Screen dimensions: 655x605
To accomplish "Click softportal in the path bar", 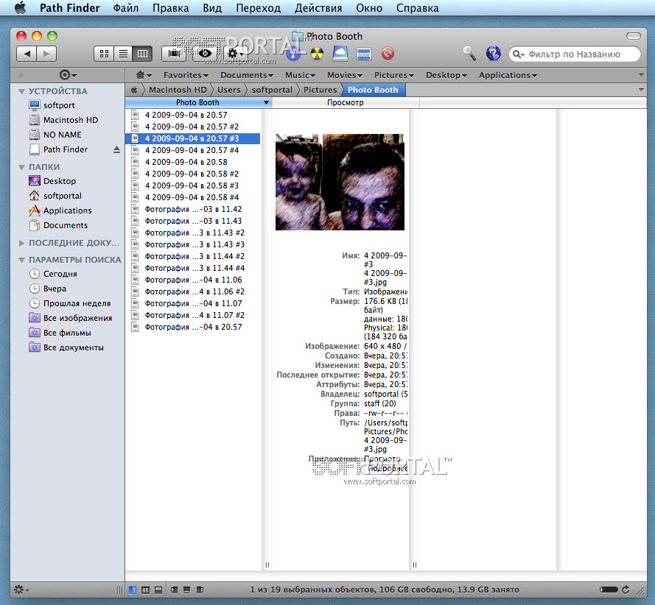I will pos(272,90).
